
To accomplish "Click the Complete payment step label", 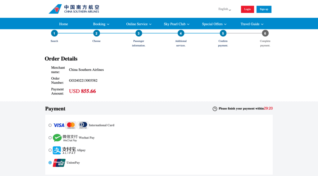I will (265, 43).
